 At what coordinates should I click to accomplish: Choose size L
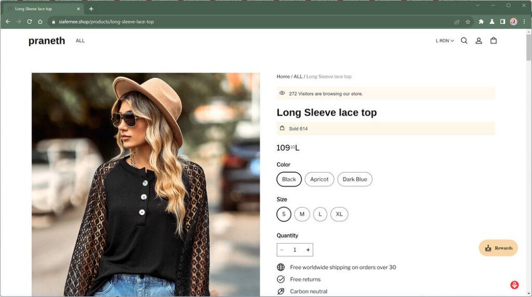pyautogui.click(x=320, y=214)
